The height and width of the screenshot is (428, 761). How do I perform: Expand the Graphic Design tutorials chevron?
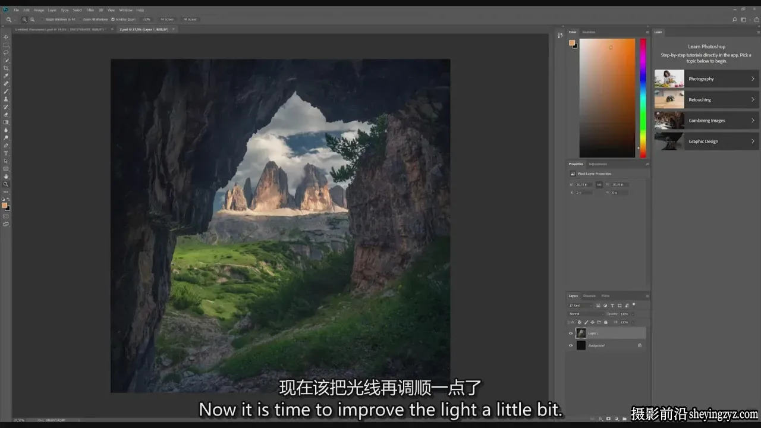pyautogui.click(x=753, y=141)
